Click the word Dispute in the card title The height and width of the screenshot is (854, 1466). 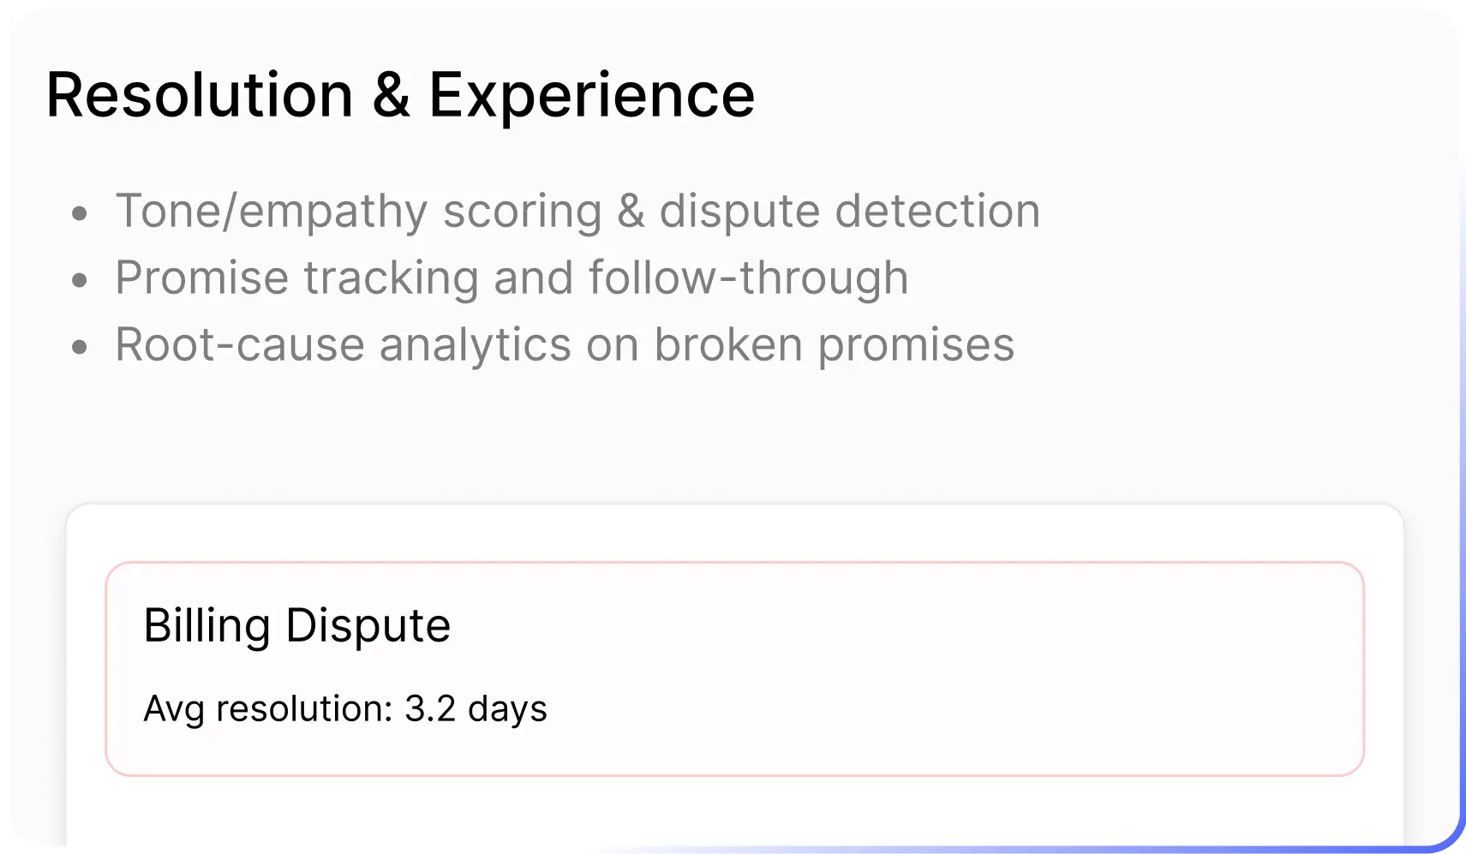[368, 625]
